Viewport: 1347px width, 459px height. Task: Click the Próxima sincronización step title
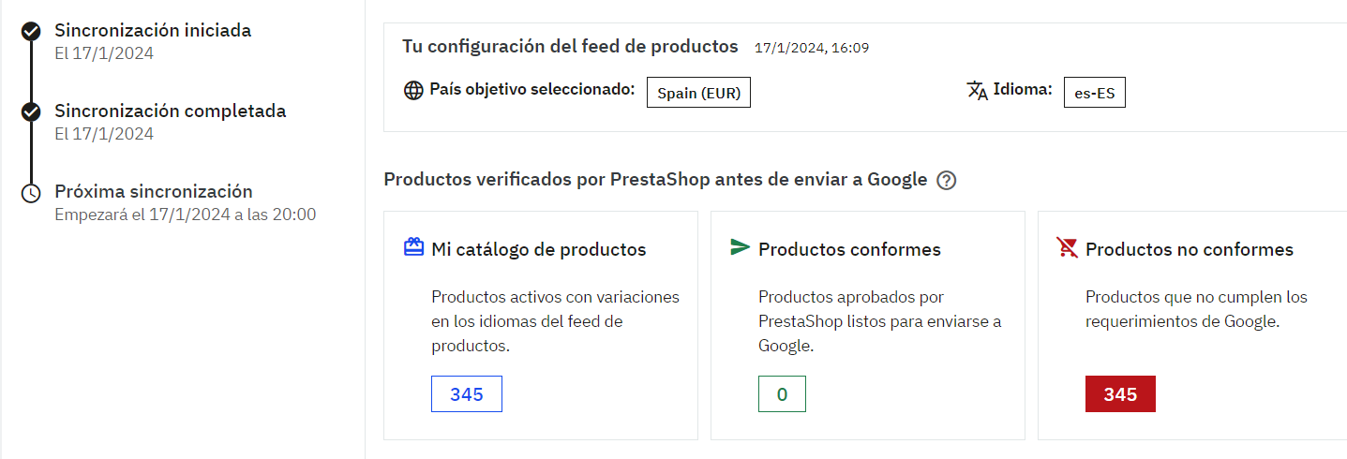pyautogui.click(x=153, y=191)
